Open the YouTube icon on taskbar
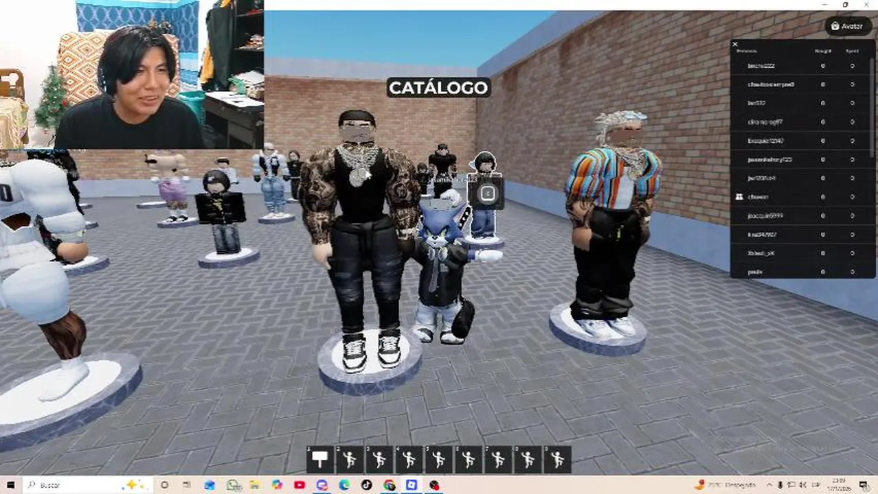Image resolution: width=878 pixels, height=494 pixels. pos(299,485)
